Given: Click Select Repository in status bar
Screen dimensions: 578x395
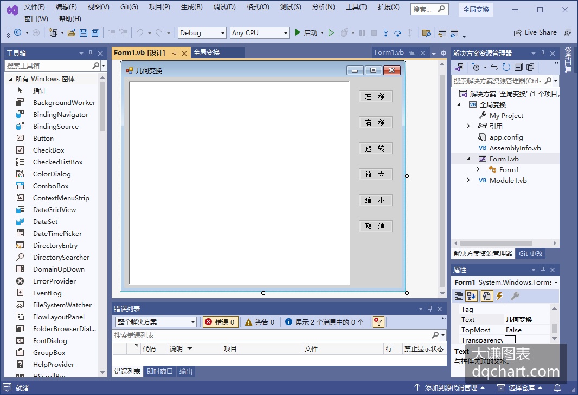Looking at the screenshot, I should click(521, 387).
